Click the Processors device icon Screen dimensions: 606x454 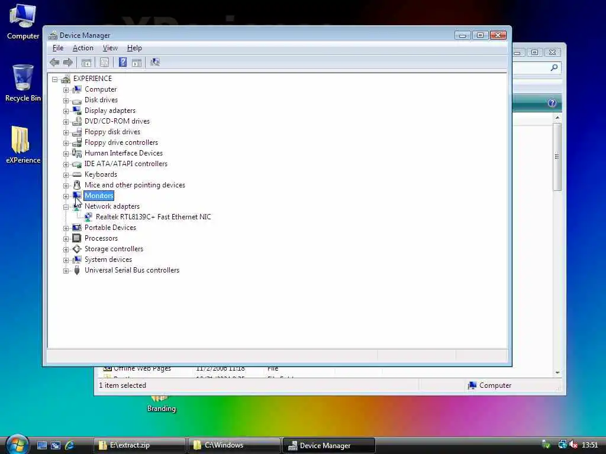coord(77,238)
